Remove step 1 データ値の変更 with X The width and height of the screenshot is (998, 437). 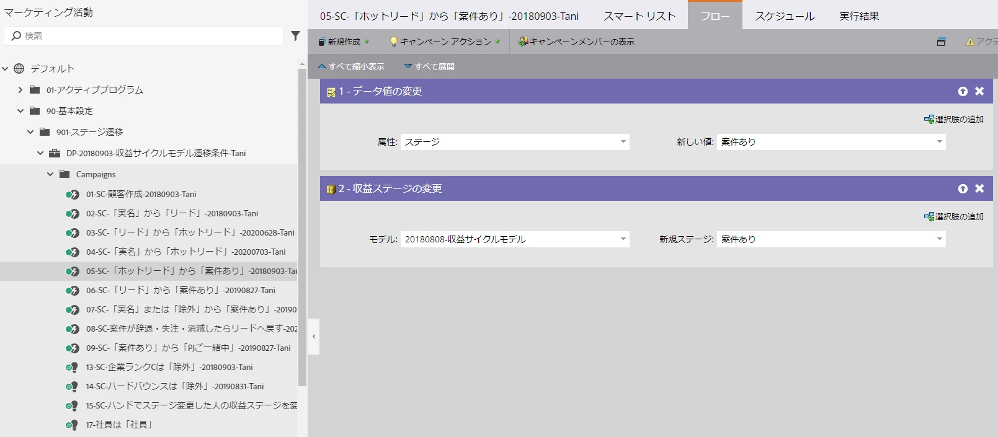click(x=979, y=91)
